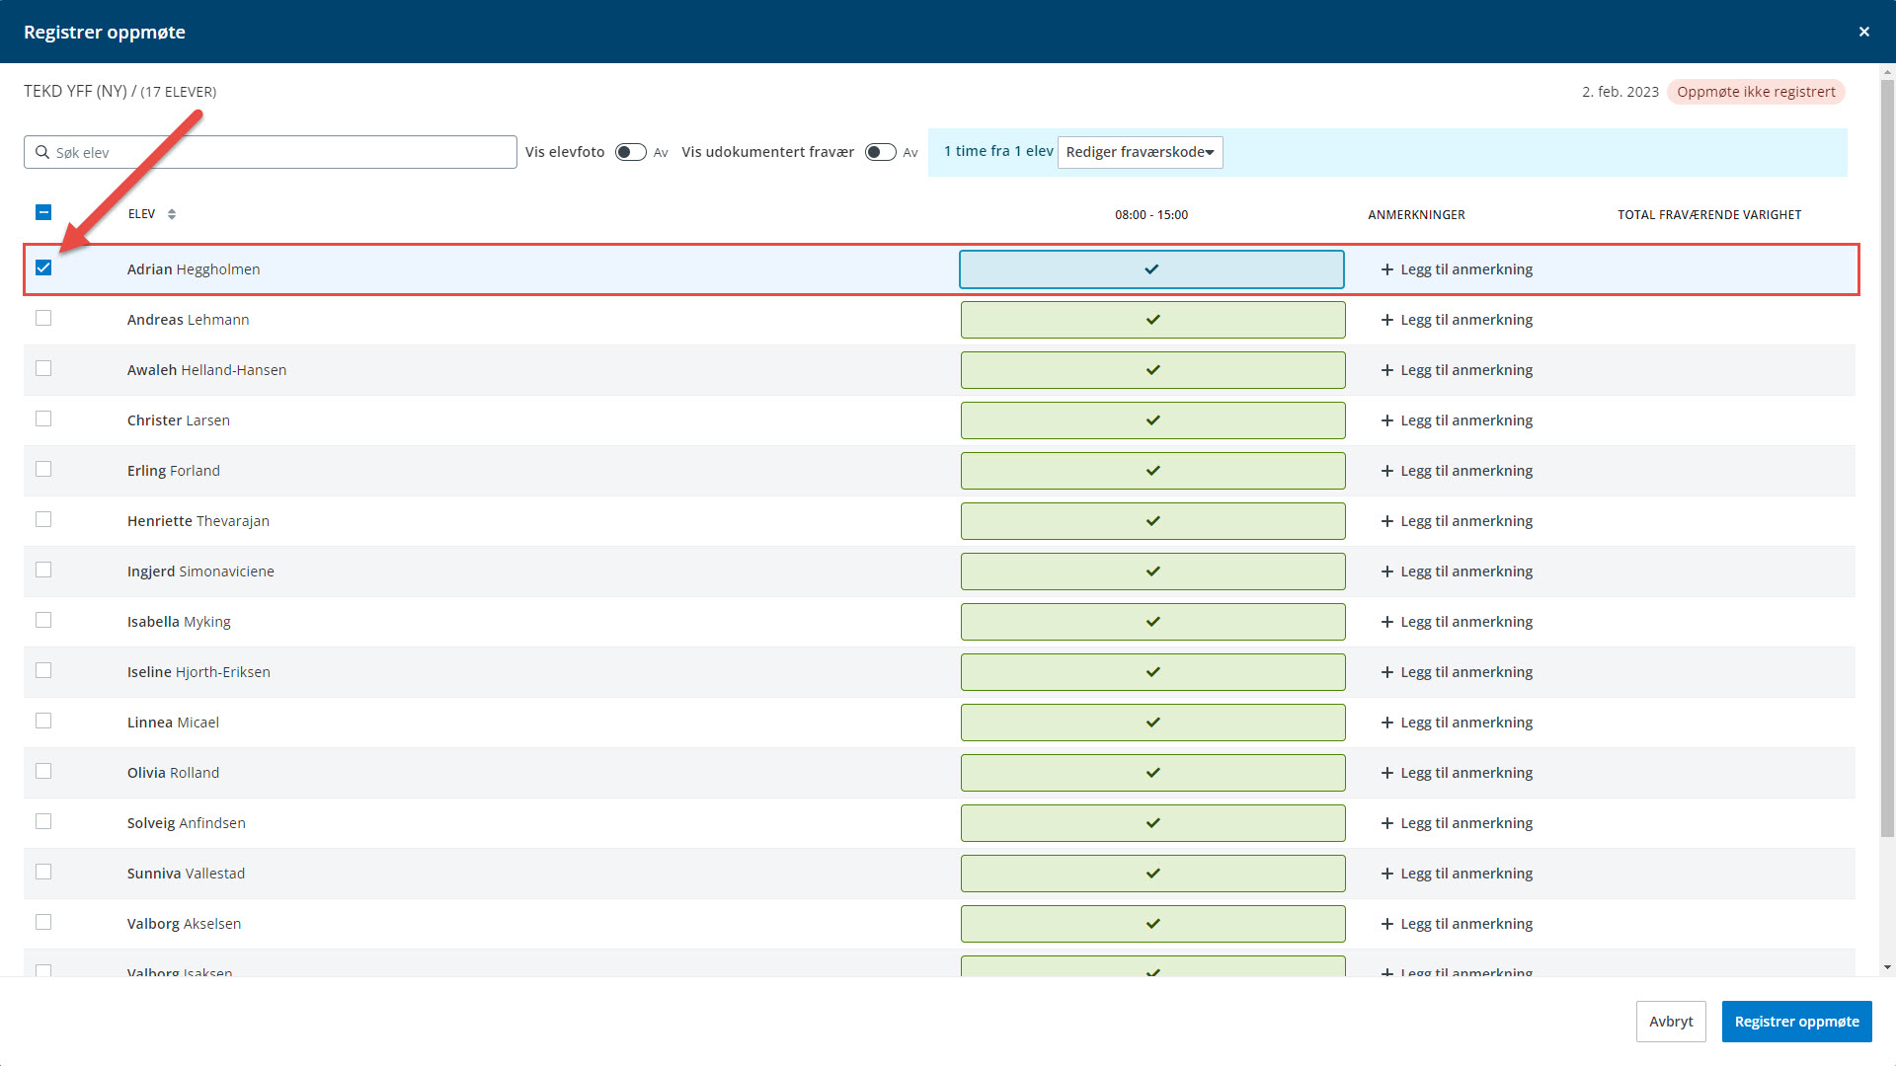Check Solveig Anfindsen's checkbox
This screenshot has height=1066, width=1896.
coord(43,821)
